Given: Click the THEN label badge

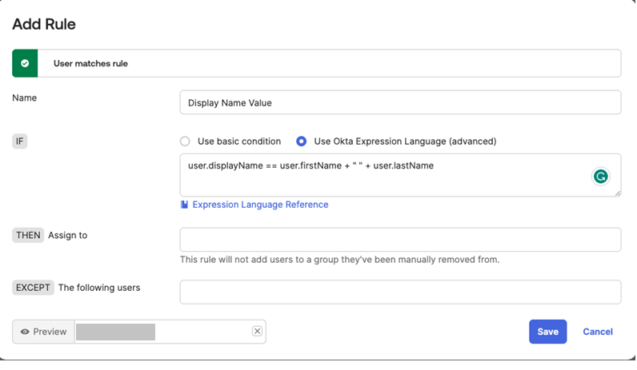Looking at the screenshot, I should pyautogui.click(x=28, y=236).
